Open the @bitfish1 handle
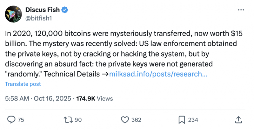Screen dimensions: 254x130 38,18
